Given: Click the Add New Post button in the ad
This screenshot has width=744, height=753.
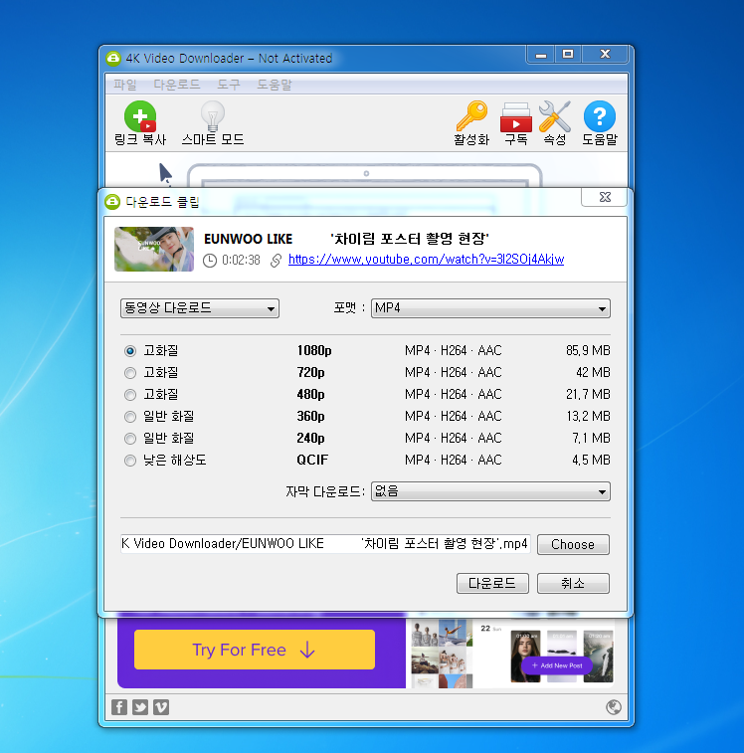Looking at the screenshot, I should (x=557, y=665).
